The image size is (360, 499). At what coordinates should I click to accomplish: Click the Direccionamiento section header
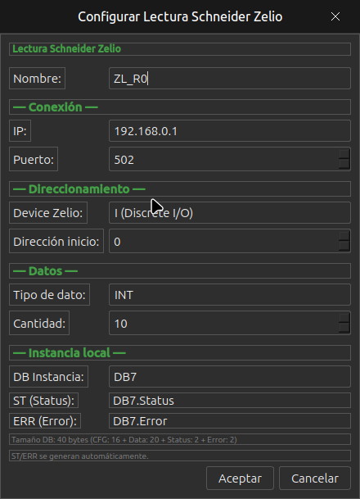(x=180, y=188)
